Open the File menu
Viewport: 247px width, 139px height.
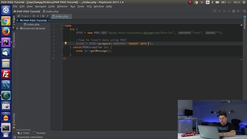[15, 7]
